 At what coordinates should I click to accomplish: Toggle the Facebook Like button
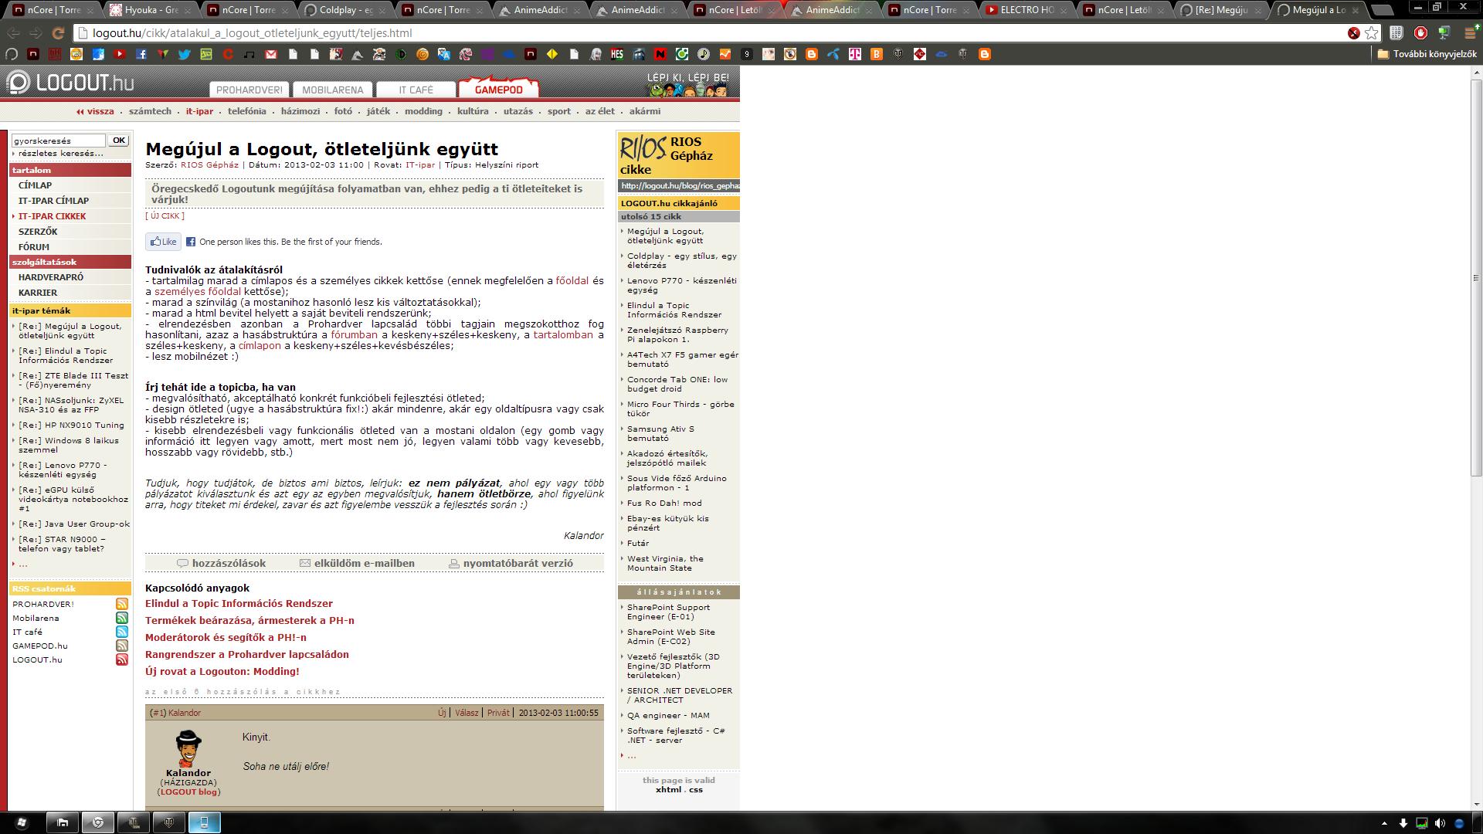(x=164, y=242)
